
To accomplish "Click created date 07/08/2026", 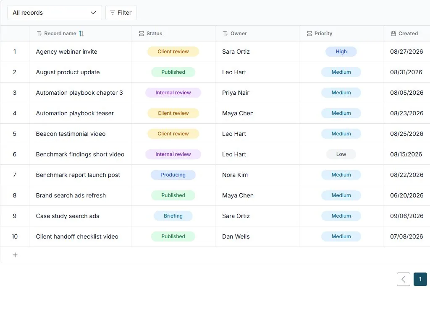I will [x=406, y=236].
